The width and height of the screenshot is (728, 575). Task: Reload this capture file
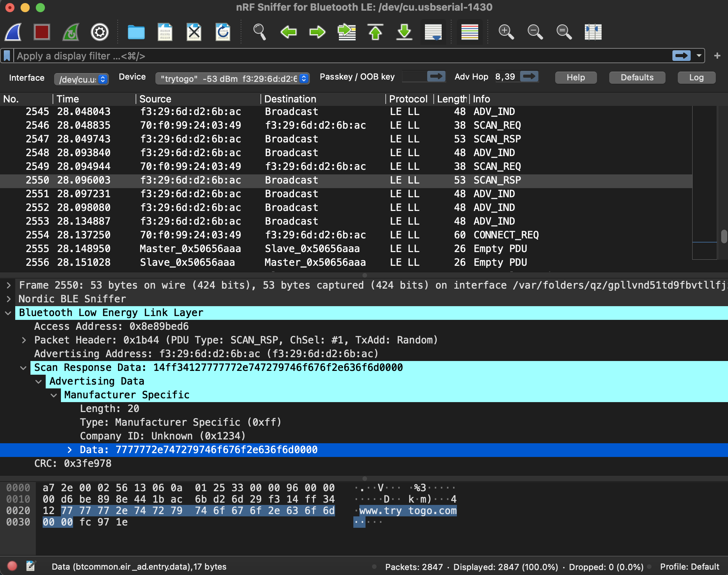click(x=223, y=32)
